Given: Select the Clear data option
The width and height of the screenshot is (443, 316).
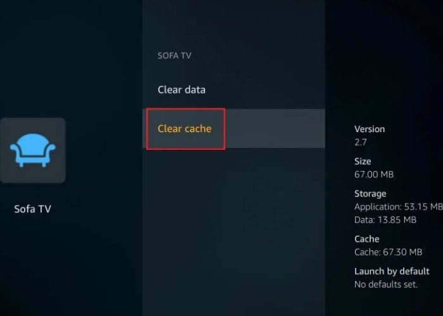Looking at the screenshot, I should 182,90.
